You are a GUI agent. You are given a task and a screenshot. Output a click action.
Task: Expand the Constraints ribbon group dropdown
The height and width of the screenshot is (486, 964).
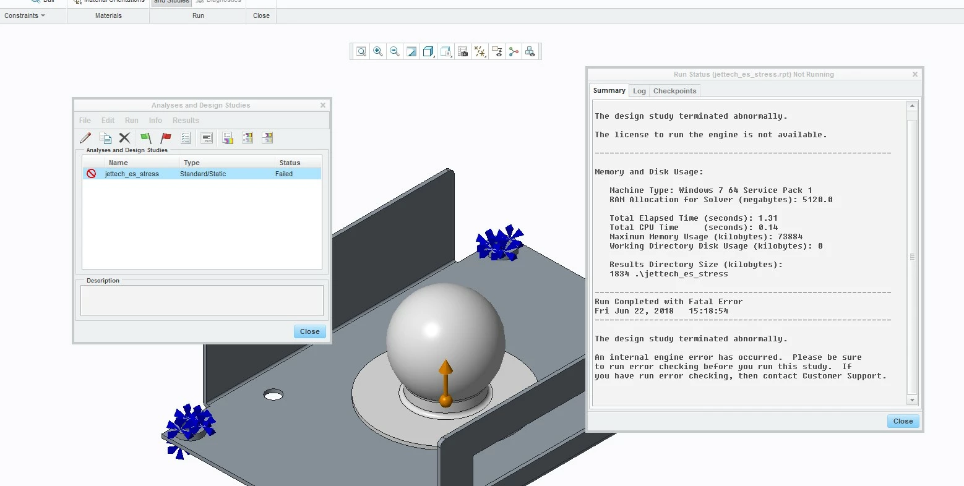25,15
